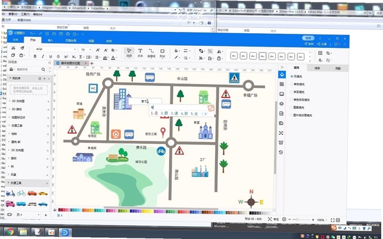
Task: Apply italic formatting
Action: 43,57
